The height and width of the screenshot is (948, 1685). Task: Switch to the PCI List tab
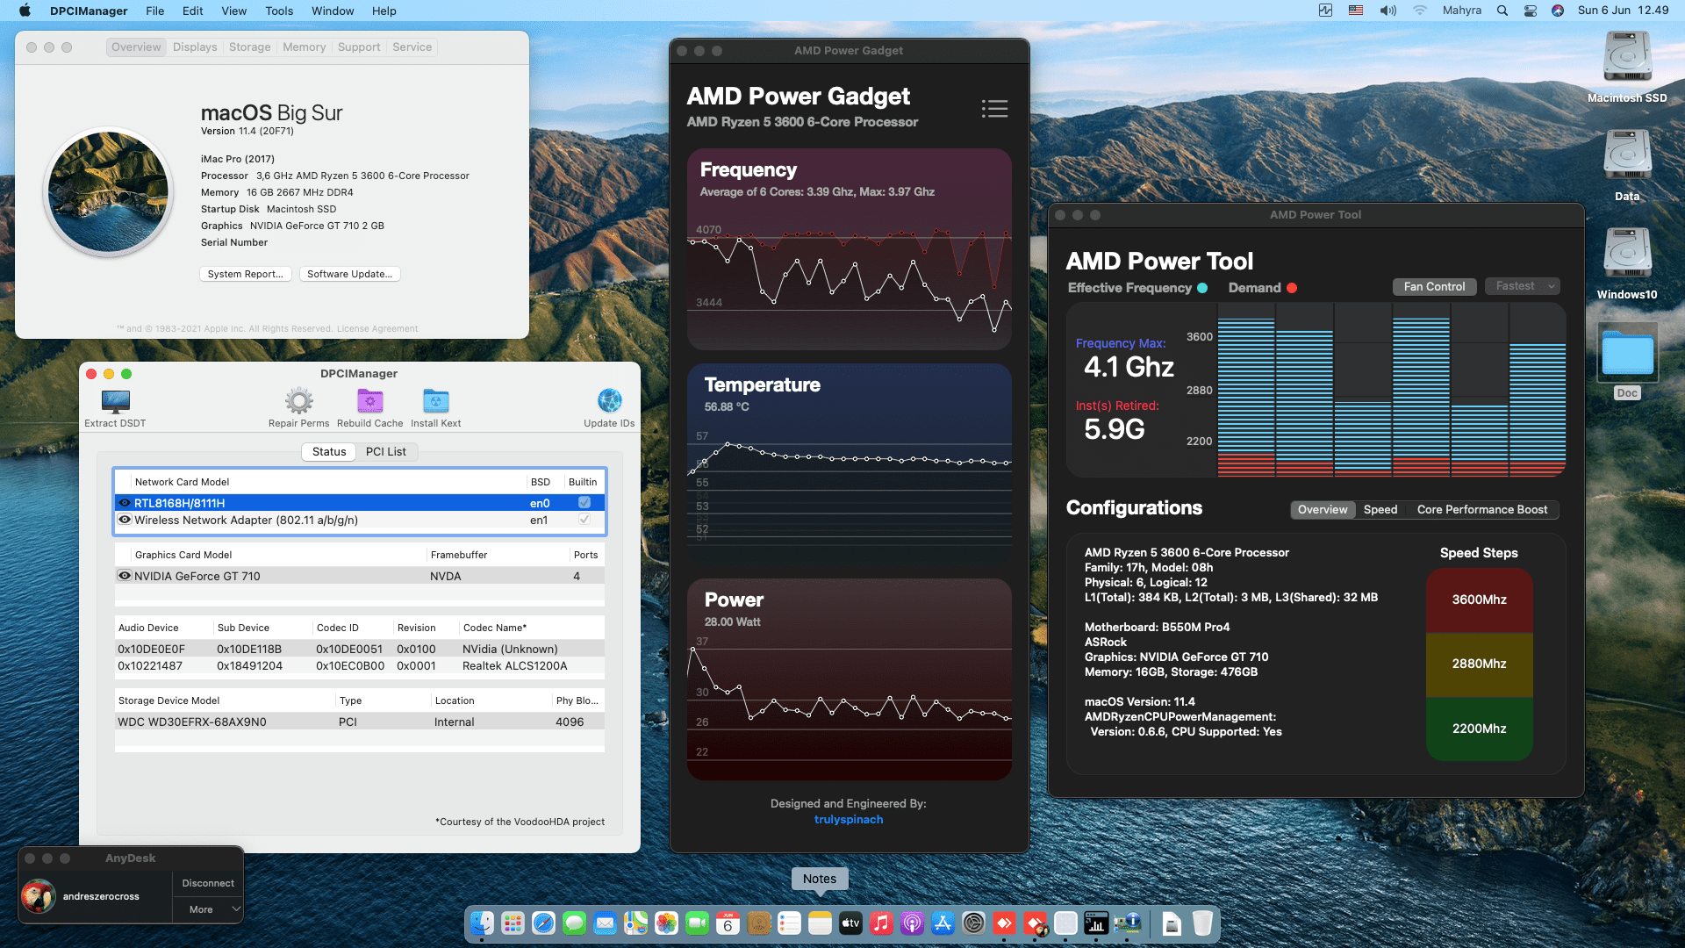385,451
